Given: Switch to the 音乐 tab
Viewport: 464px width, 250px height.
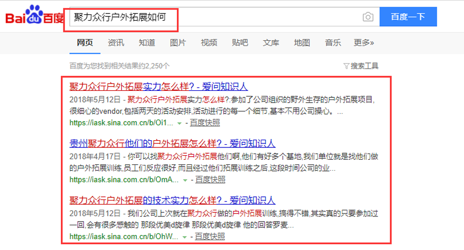Looking at the screenshot, I should [x=333, y=43].
